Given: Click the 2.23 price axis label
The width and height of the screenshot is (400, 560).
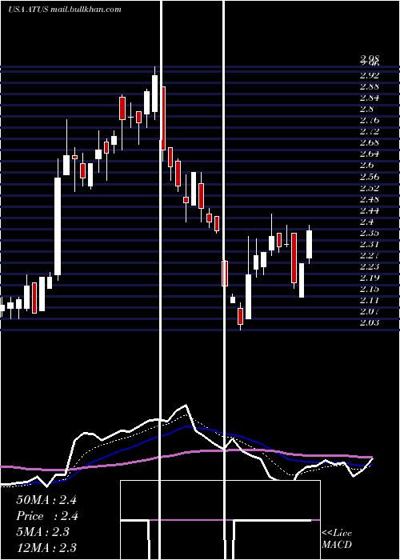Looking at the screenshot, I should coord(370,266).
